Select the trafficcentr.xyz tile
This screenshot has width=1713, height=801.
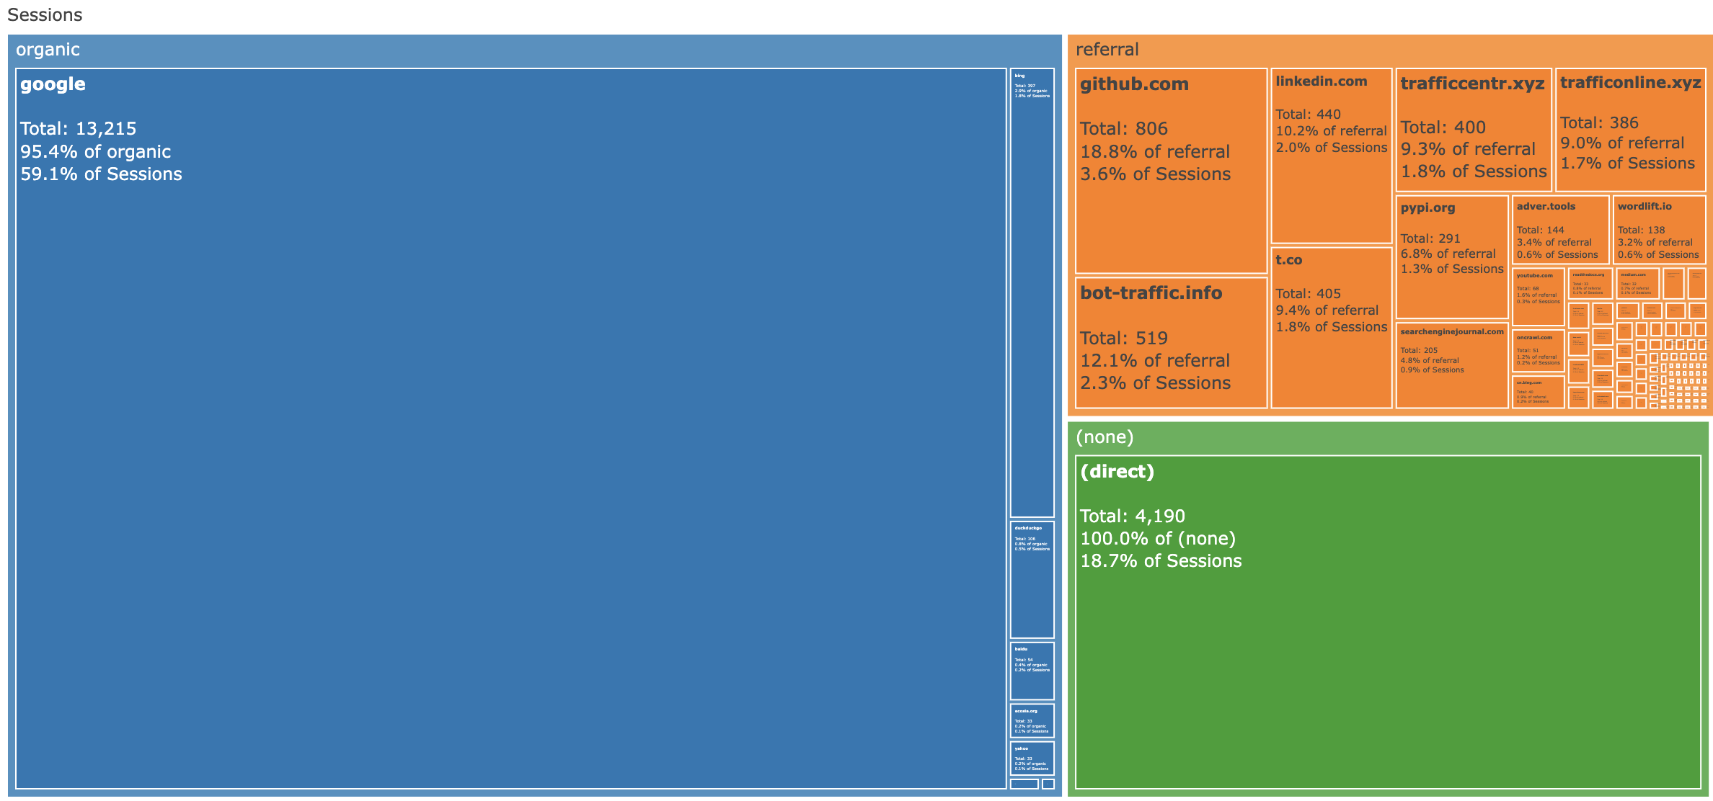1473,130
